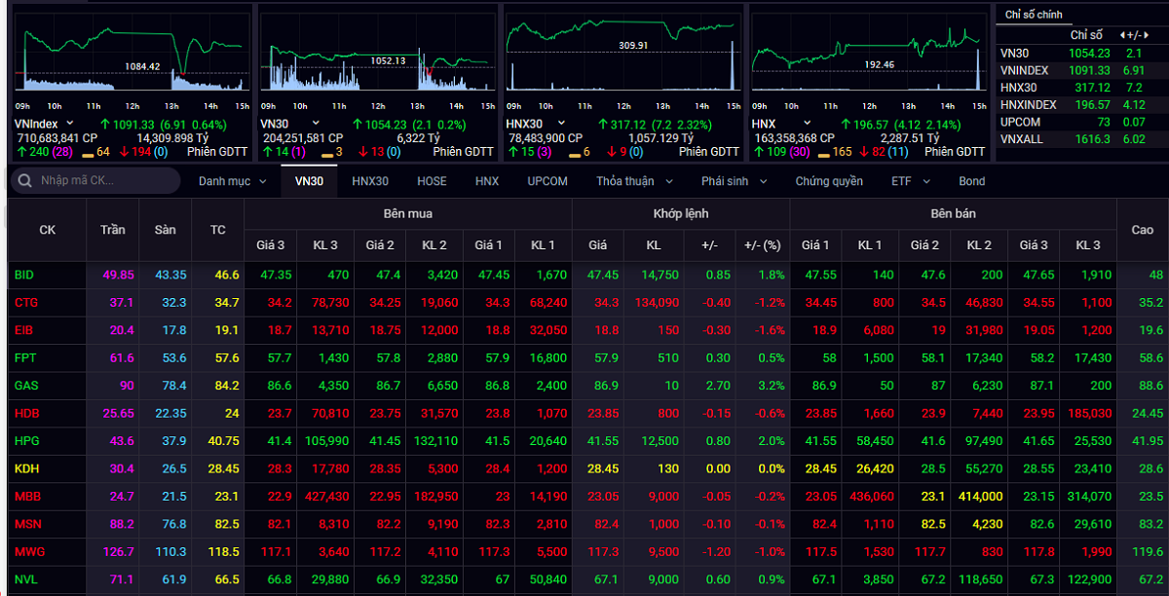
Task: Select VNALLSHARE row VNALL in index list
Action: pos(1020,139)
